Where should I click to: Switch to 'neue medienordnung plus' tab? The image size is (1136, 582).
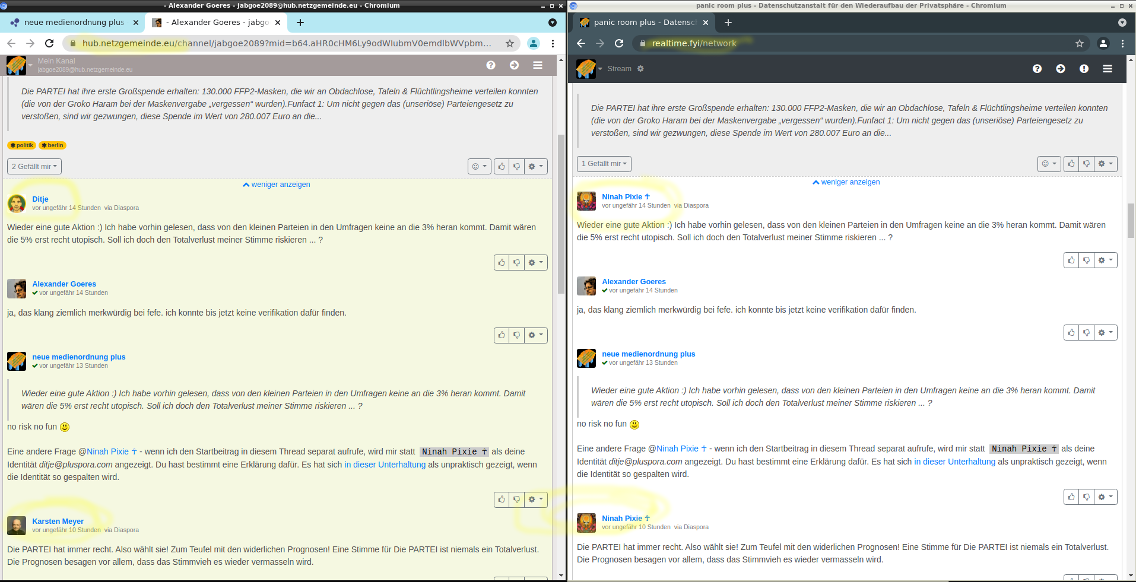pyautogui.click(x=74, y=23)
